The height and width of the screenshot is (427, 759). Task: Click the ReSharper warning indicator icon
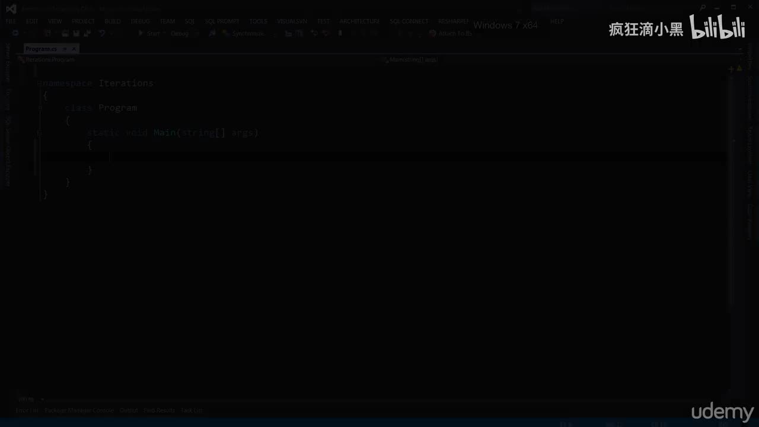click(x=739, y=69)
